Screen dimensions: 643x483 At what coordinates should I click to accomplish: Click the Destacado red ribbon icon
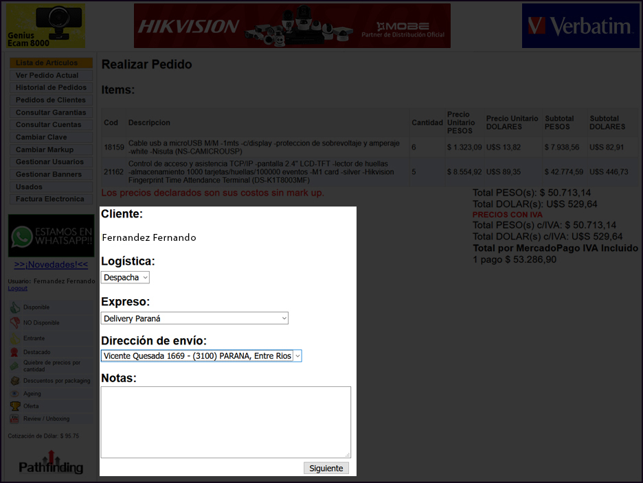[x=15, y=352]
